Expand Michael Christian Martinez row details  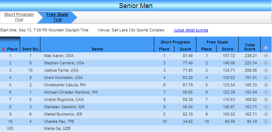[x=266, y=92]
